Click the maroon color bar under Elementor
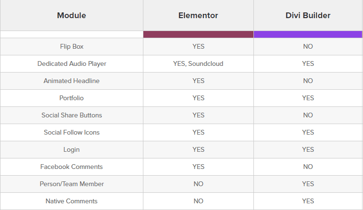The width and height of the screenshot is (363, 210). click(198, 34)
